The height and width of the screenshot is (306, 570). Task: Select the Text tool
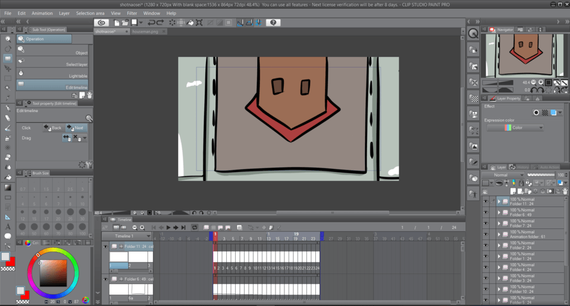[8, 227]
